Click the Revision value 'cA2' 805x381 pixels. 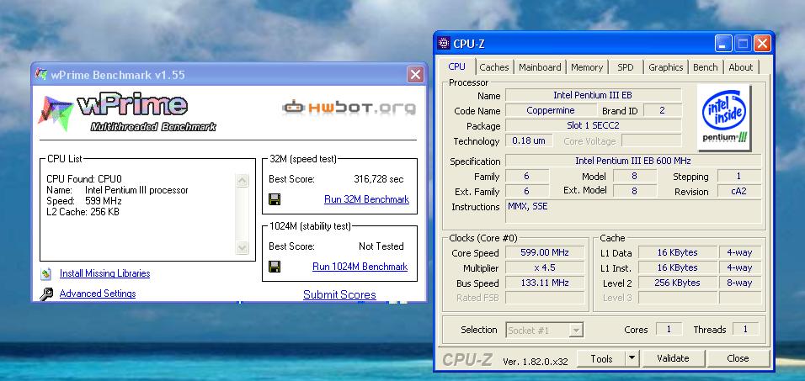click(738, 191)
